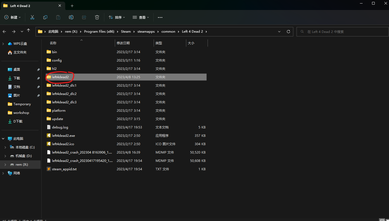
Task: Expand 本地磁盘 (C:) tree node
Action: click(5, 147)
